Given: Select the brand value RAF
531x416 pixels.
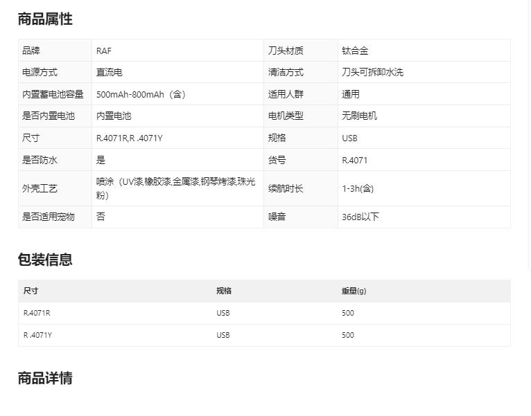Looking at the screenshot, I should pyautogui.click(x=104, y=51).
